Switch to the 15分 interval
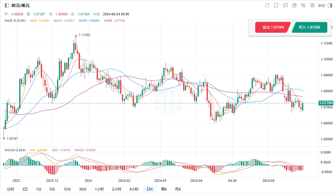 tap(67, 189)
